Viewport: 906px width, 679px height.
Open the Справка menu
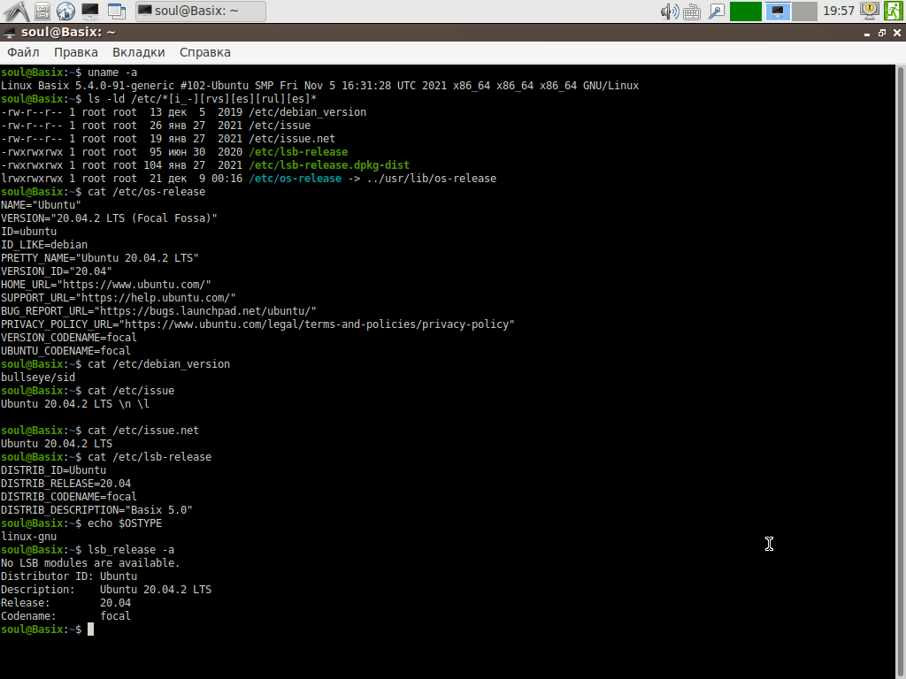click(x=205, y=52)
